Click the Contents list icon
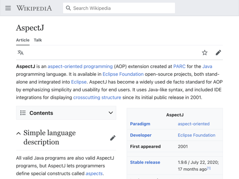239x179 pixels. pyautogui.click(x=23, y=113)
